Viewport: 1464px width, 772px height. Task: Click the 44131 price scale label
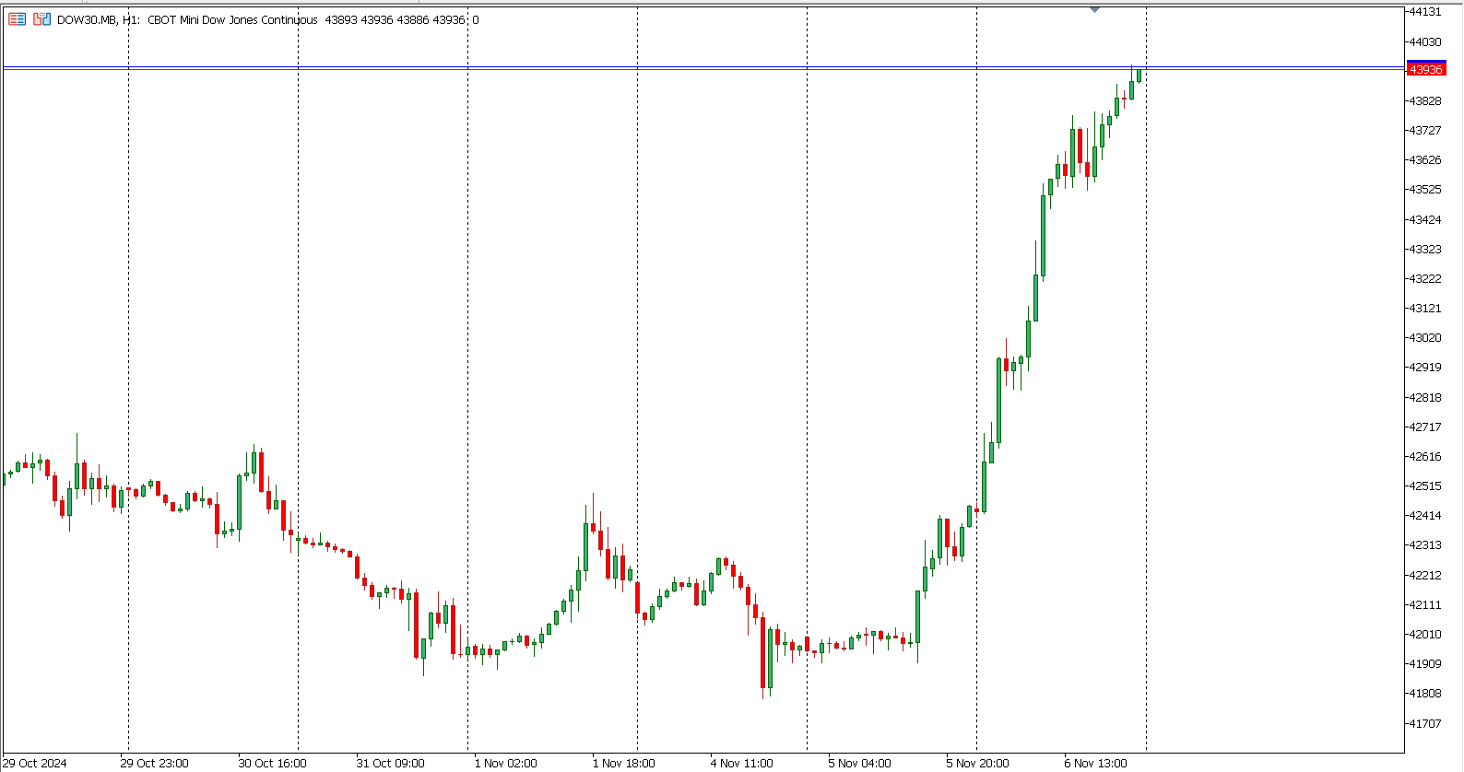pos(1424,12)
